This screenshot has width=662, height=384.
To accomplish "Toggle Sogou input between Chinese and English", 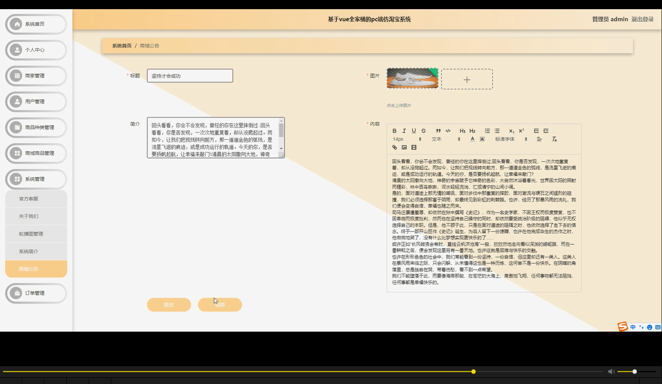I will tap(632, 327).
